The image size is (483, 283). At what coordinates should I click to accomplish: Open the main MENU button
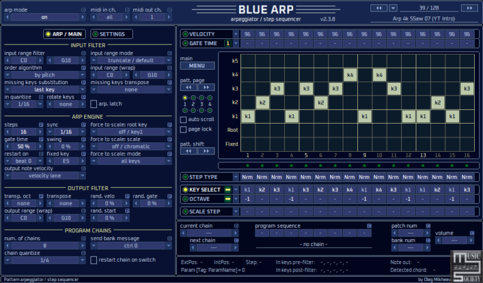pyautogui.click(x=197, y=66)
